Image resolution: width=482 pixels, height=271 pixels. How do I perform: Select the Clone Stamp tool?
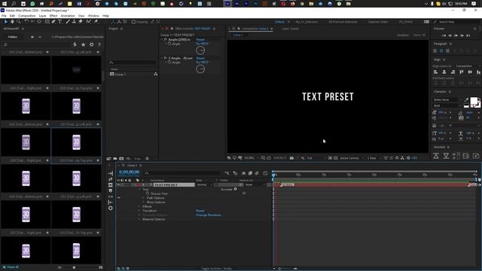(x=74, y=22)
